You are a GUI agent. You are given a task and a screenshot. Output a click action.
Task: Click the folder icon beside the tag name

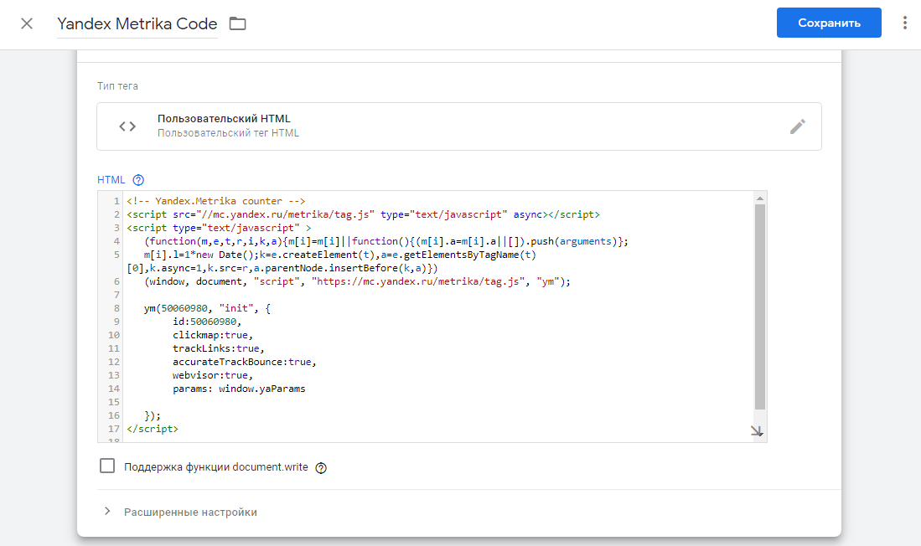pos(238,23)
